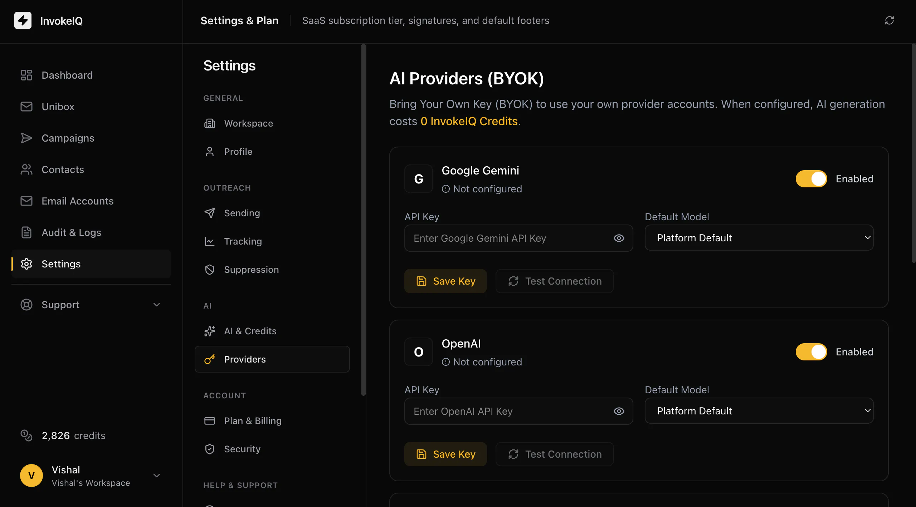Viewport: 916px width, 507px height.
Task: Go to Campaigns
Action: pyautogui.click(x=91, y=138)
